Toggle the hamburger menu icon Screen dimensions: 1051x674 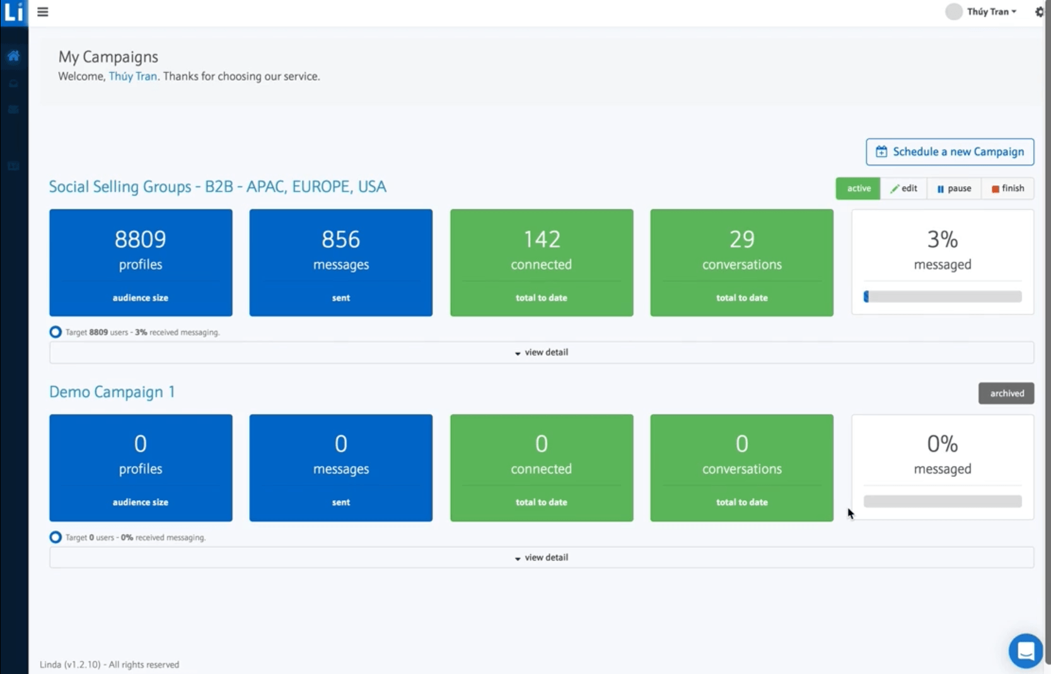click(43, 12)
